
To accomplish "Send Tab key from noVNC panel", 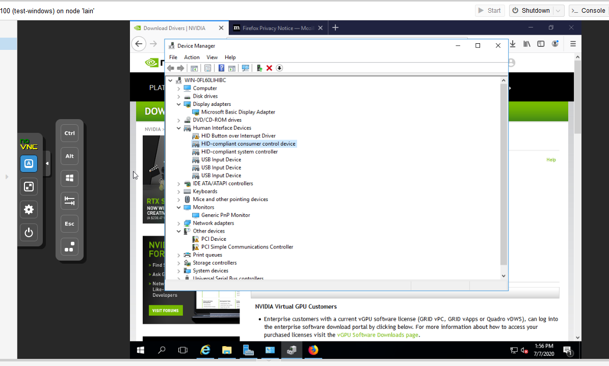I will pos(69,201).
